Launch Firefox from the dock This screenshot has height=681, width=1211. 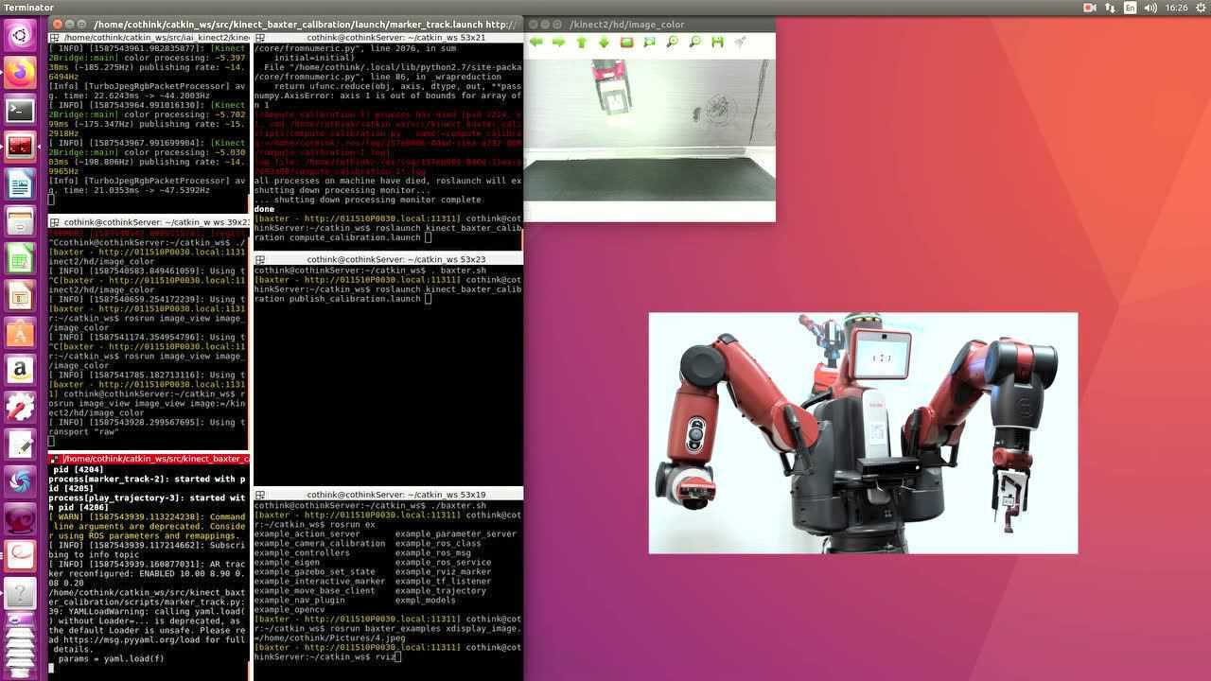point(20,73)
